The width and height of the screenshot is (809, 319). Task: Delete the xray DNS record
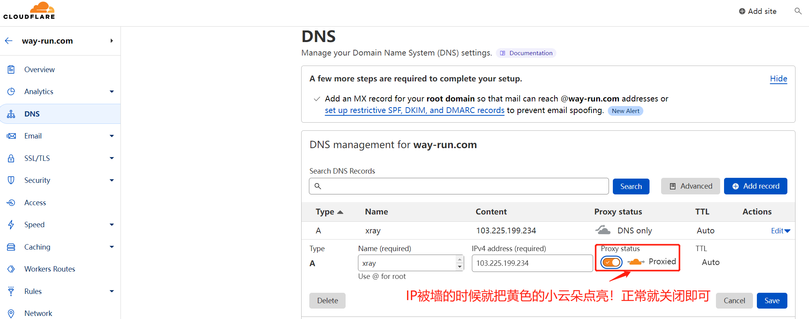[x=327, y=300]
